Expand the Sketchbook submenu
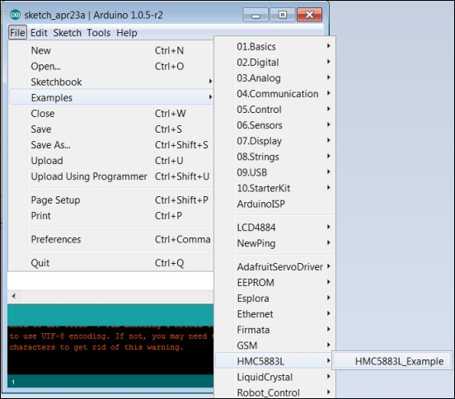Viewport: 455px width, 399px height. pos(111,82)
